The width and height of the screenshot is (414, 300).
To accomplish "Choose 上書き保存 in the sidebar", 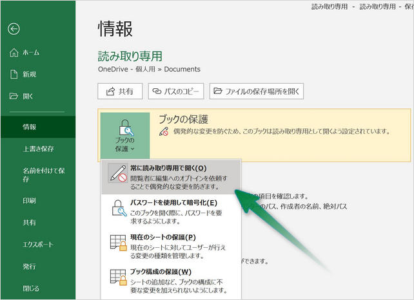I will coord(38,149).
